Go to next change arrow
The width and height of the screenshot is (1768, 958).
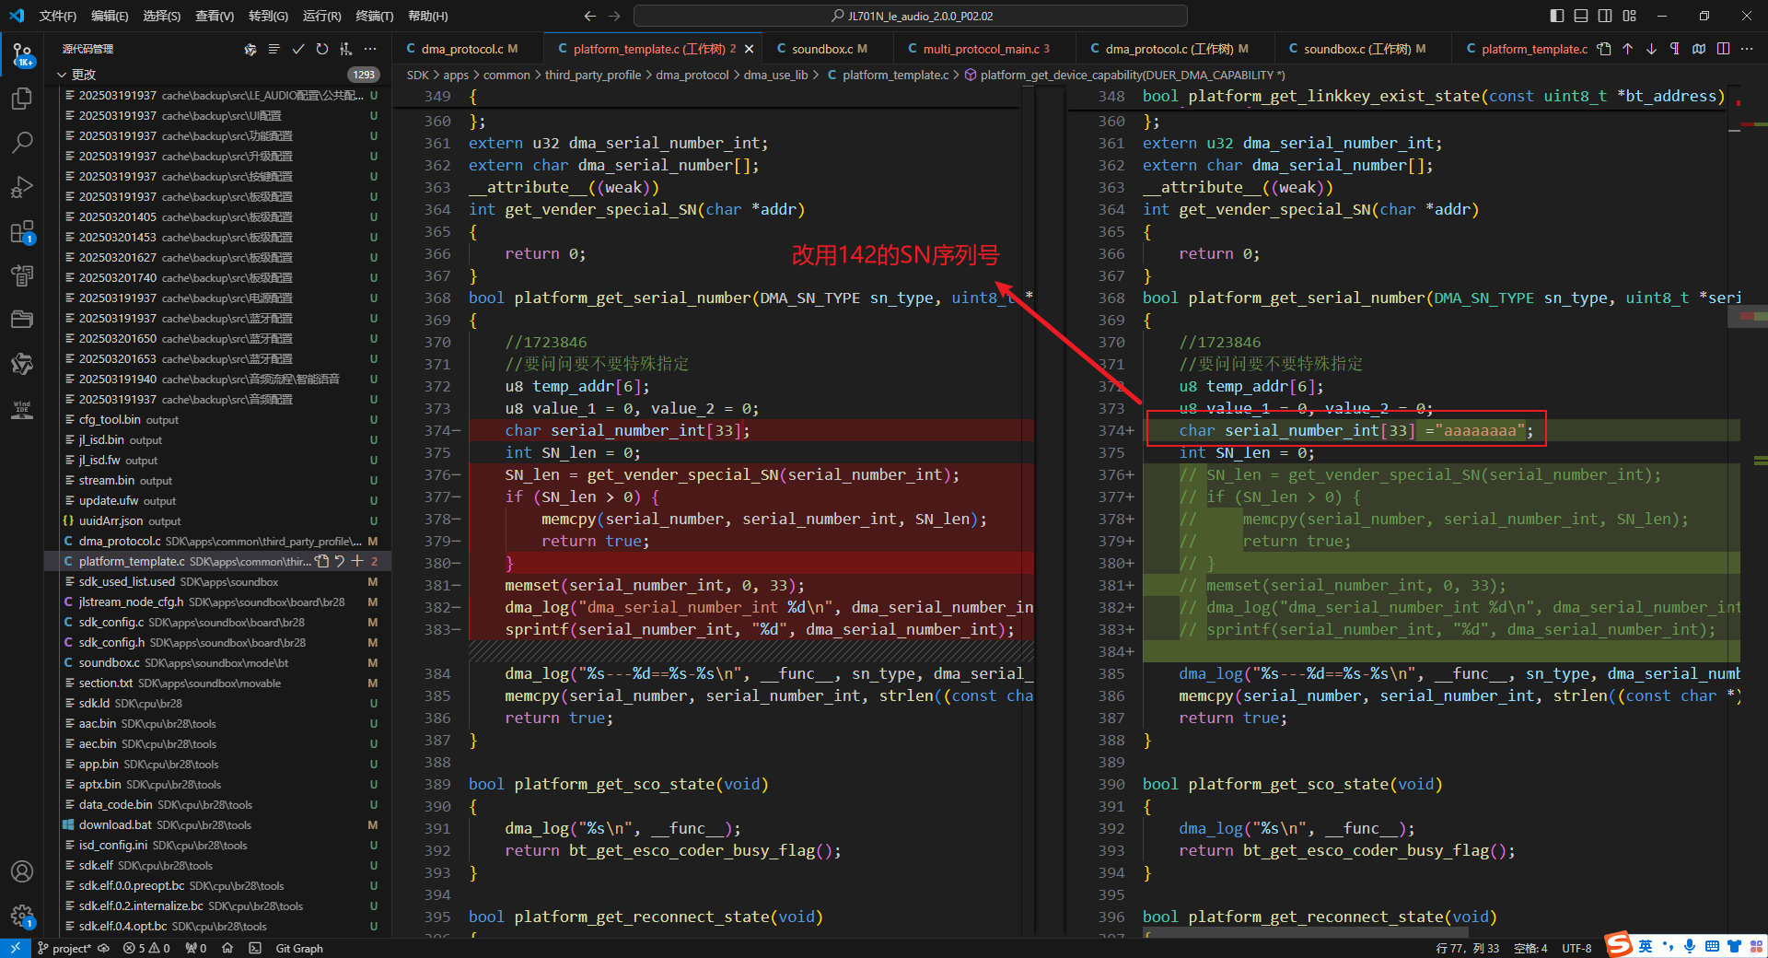[1651, 49]
